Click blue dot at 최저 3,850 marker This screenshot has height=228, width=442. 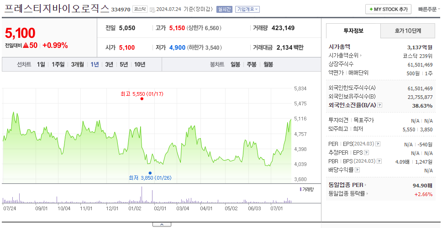point(150,173)
